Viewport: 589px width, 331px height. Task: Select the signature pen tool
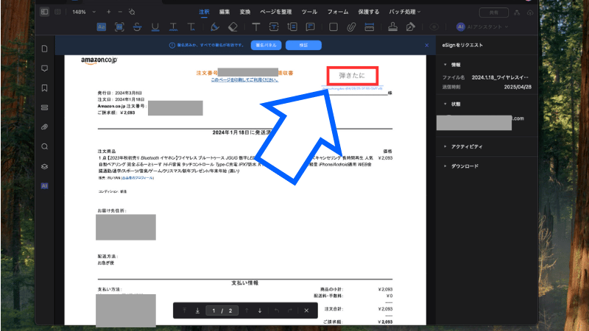pos(411,26)
